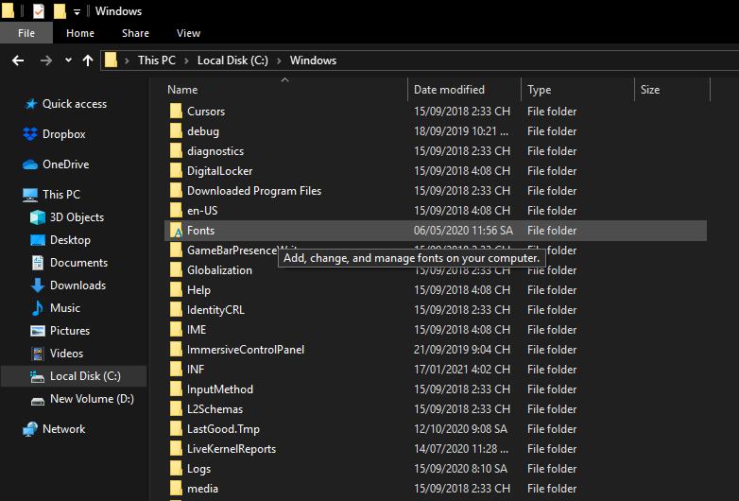This screenshot has width=739, height=501.
Task: Open the recent locations dropdown arrow
Action: (x=68, y=60)
